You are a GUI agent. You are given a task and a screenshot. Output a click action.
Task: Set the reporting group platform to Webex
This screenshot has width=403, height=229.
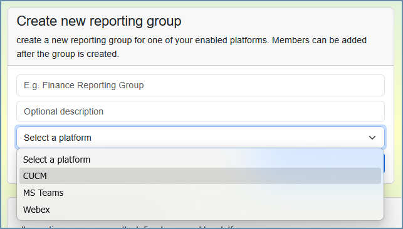coord(200,210)
